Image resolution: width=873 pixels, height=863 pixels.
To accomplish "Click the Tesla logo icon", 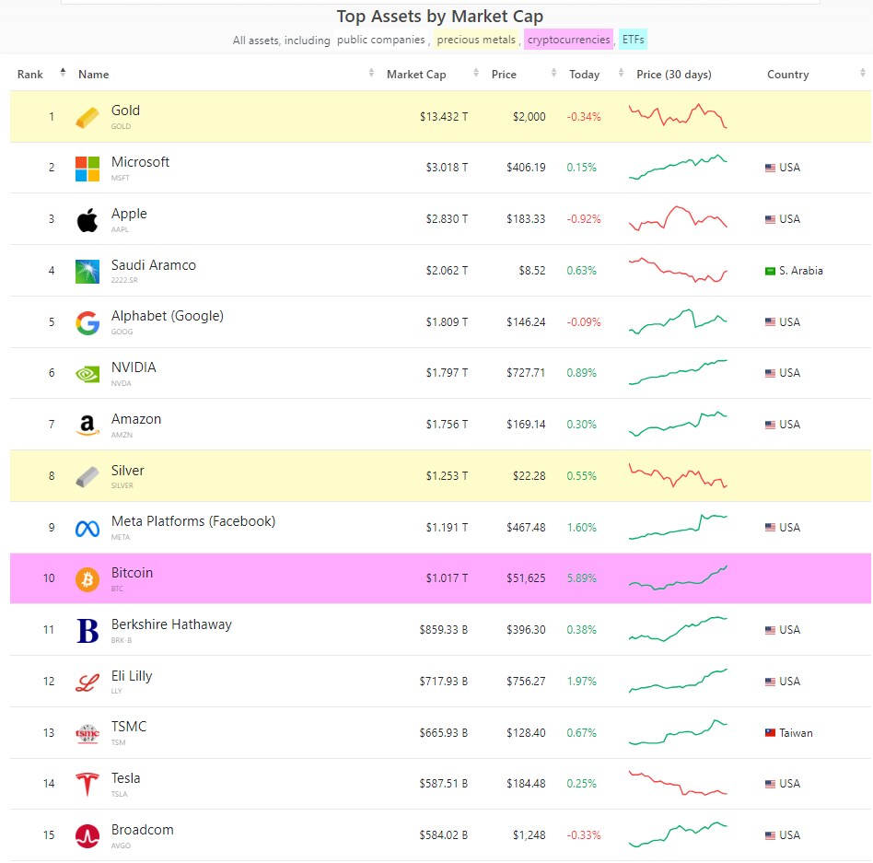I will click(x=87, y=785).
